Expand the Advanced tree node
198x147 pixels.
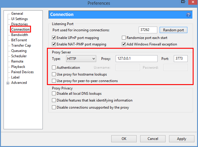[8, 83]
